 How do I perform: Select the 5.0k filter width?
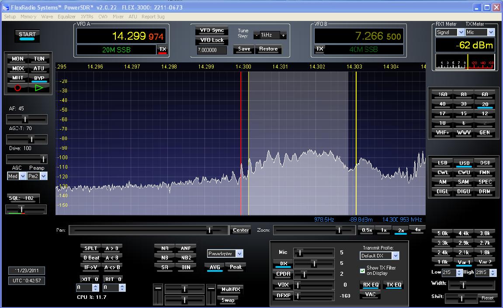[x=442, y=233]
